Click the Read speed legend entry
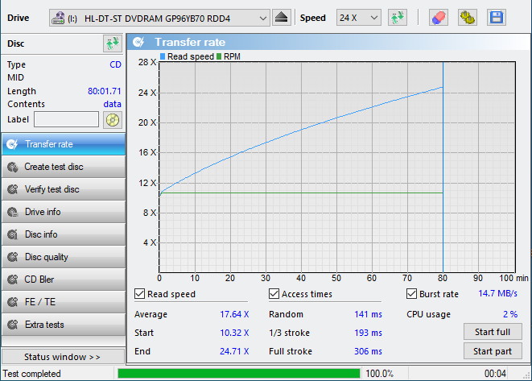Viewport: 532px width, 381px height. point(187,56)
